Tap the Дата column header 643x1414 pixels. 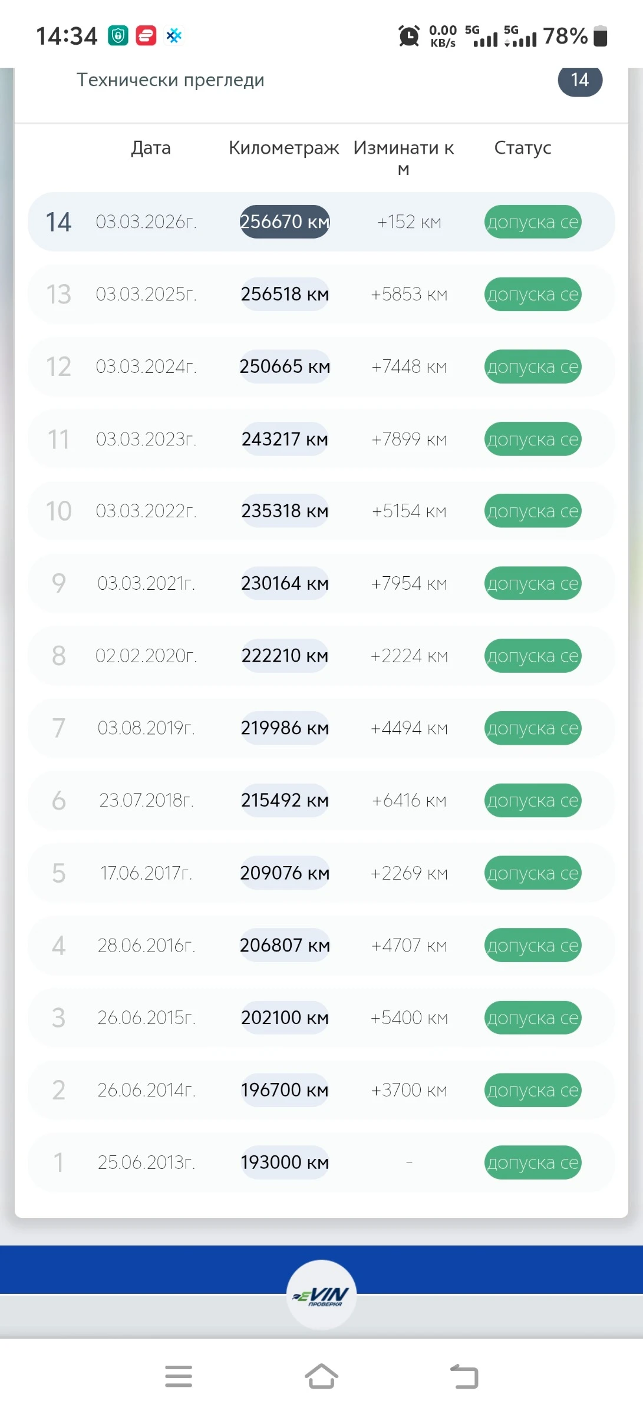pos(151,148)
